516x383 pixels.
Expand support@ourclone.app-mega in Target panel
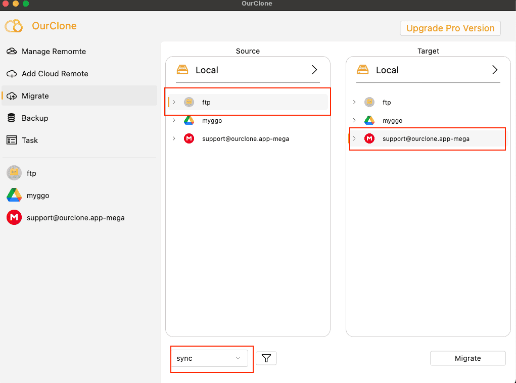coord(354,138)
